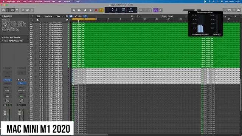Toggle the Quick Help button
The image size is (242, 136).
coord(12,10)
